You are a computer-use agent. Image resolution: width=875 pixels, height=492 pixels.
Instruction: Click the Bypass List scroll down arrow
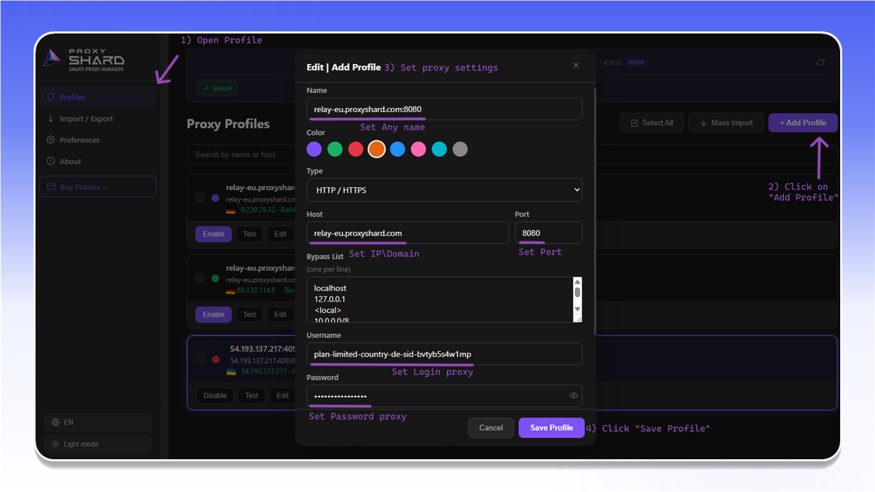tap(577, 310)
